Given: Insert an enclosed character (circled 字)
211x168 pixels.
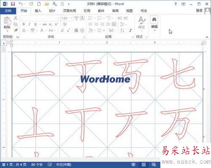Looking at the screenshot, I should pyautogui.click(x=82, y=30).
